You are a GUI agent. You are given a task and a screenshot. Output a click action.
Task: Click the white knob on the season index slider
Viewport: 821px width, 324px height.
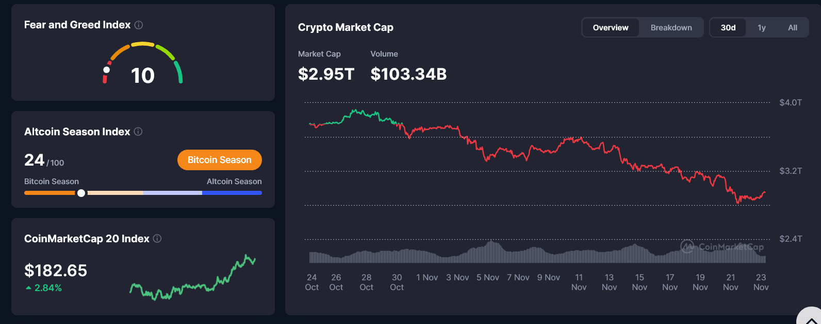click(81, 193)
